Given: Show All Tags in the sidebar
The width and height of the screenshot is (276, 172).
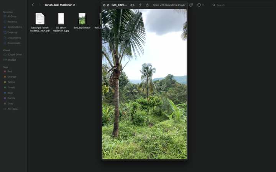Looking at the screenshot, I should coord(13,109).
